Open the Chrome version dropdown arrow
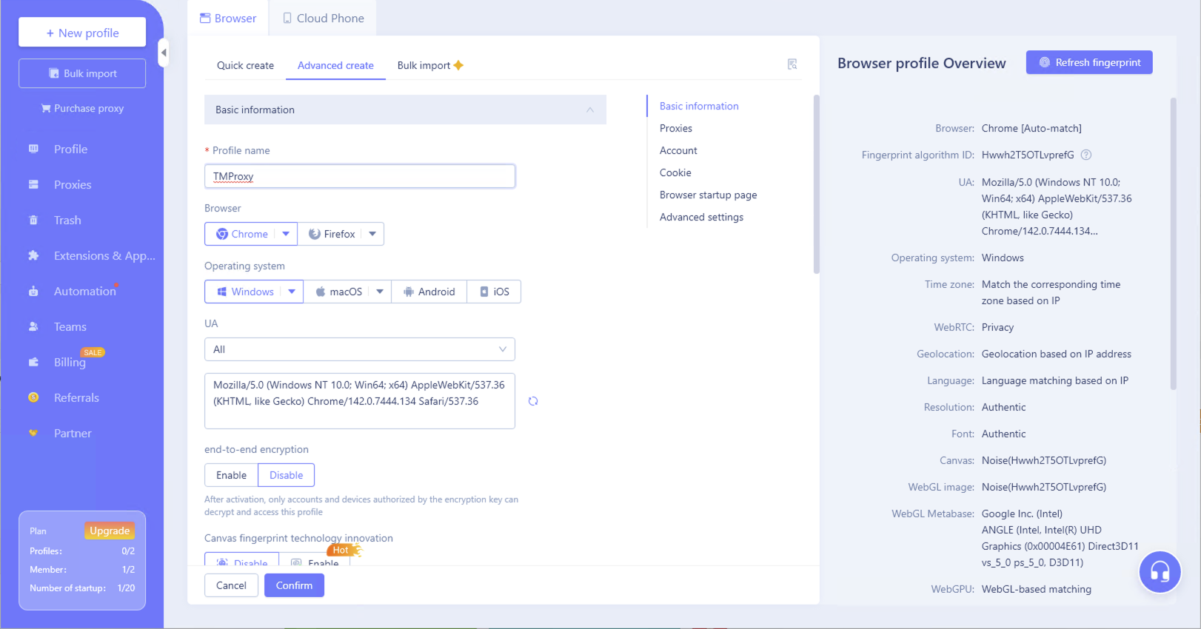1201x629 pixels. (286, 234)
